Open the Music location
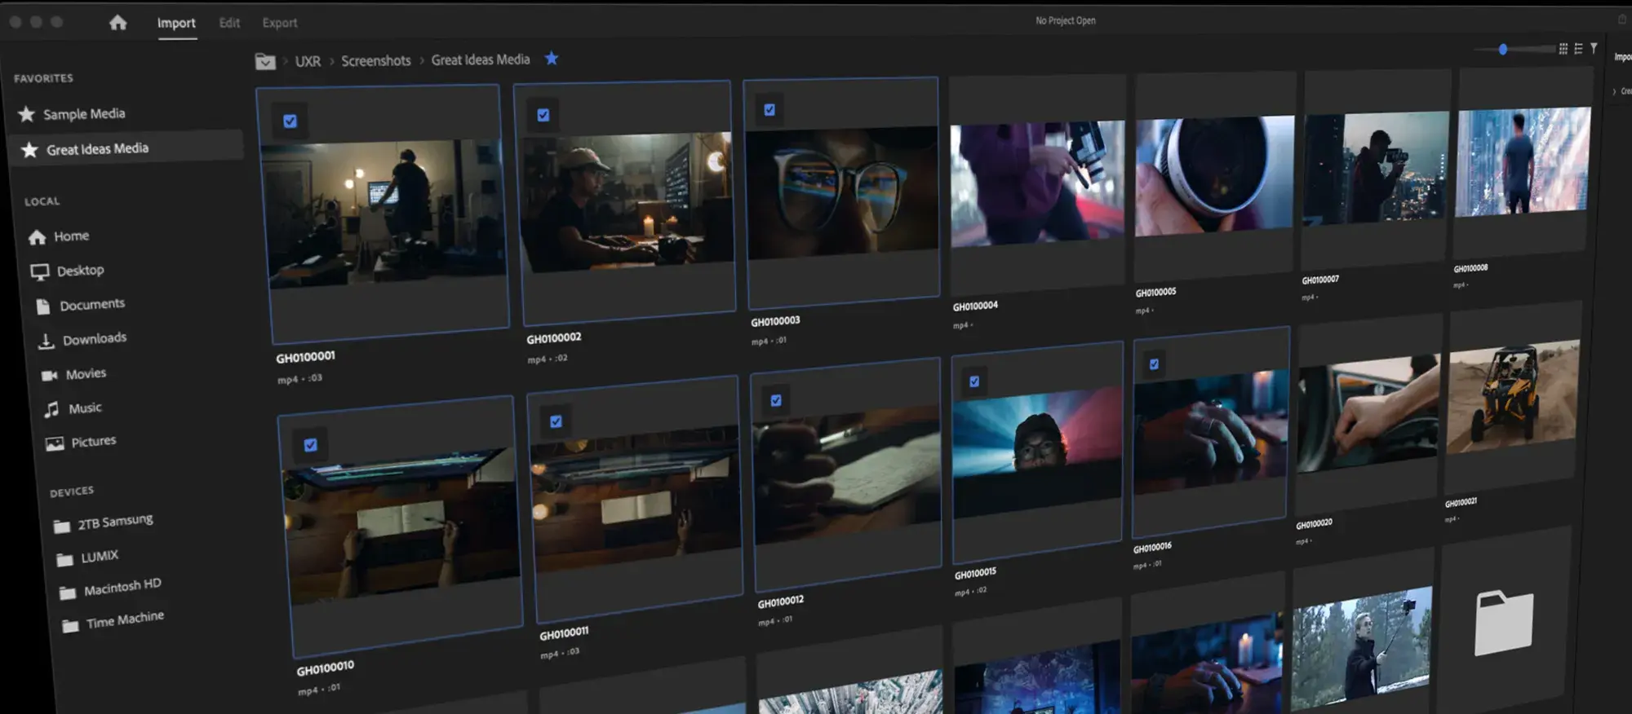 [73, 408]
